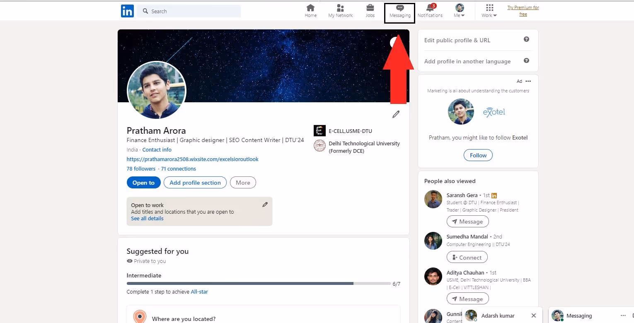This screenshot has width=634, height=323.
Task: Click the Exotel logo in ad
Action: (x=494, y=112)
